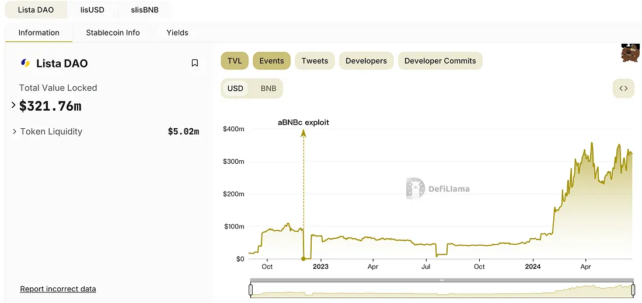Enable Developer Commits metric
Image resolution: width=642 pixels, height=303 pixels.
tap(440, 61)
